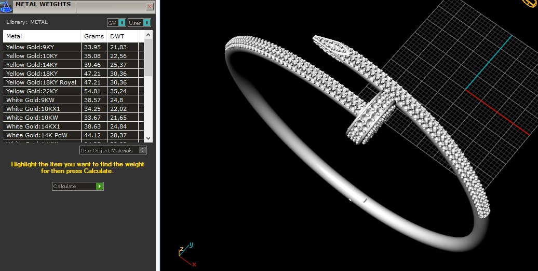The width and height of the screenshot is (538, 271).
Task: Click the METAL WEIGHTS panel title
Action: [x=43, y=5]
